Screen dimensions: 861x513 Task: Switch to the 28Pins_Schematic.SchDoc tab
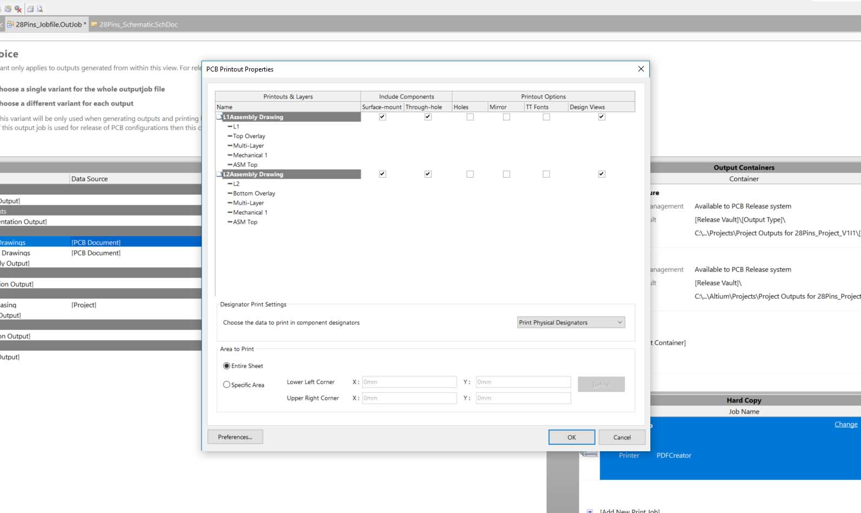[x=138, y=24]
